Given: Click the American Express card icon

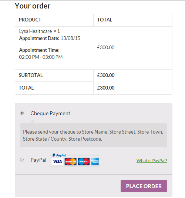Looking at the screenshot, I should [95, 161].
